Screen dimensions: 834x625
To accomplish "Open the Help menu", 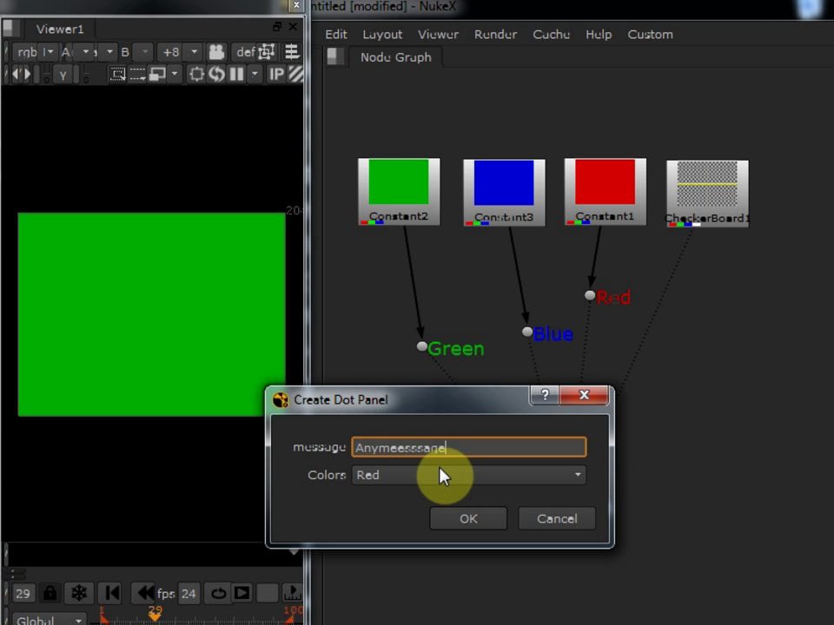I will tap(599, 35).
